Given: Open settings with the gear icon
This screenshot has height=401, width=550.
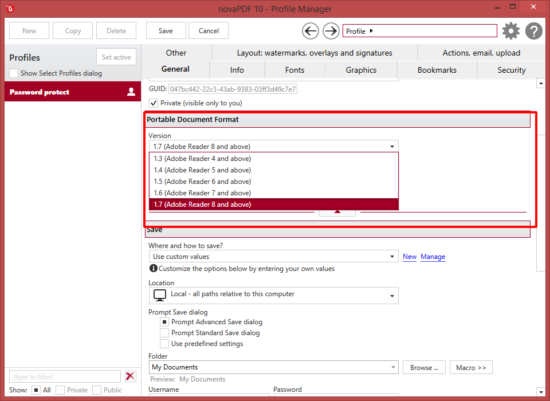Looking at the screenshot, I should (510, 31).
